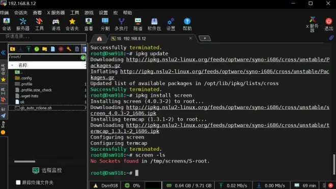
Task: Expand the 名称 column header arrow
Action: pos(12,65)
